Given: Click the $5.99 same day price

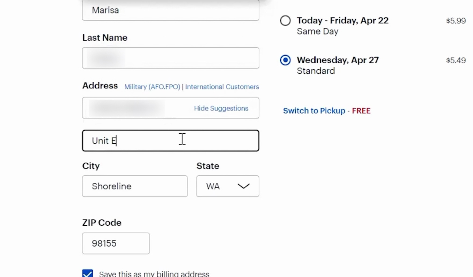Looking at the screenshot, I should tap(456, 21).
